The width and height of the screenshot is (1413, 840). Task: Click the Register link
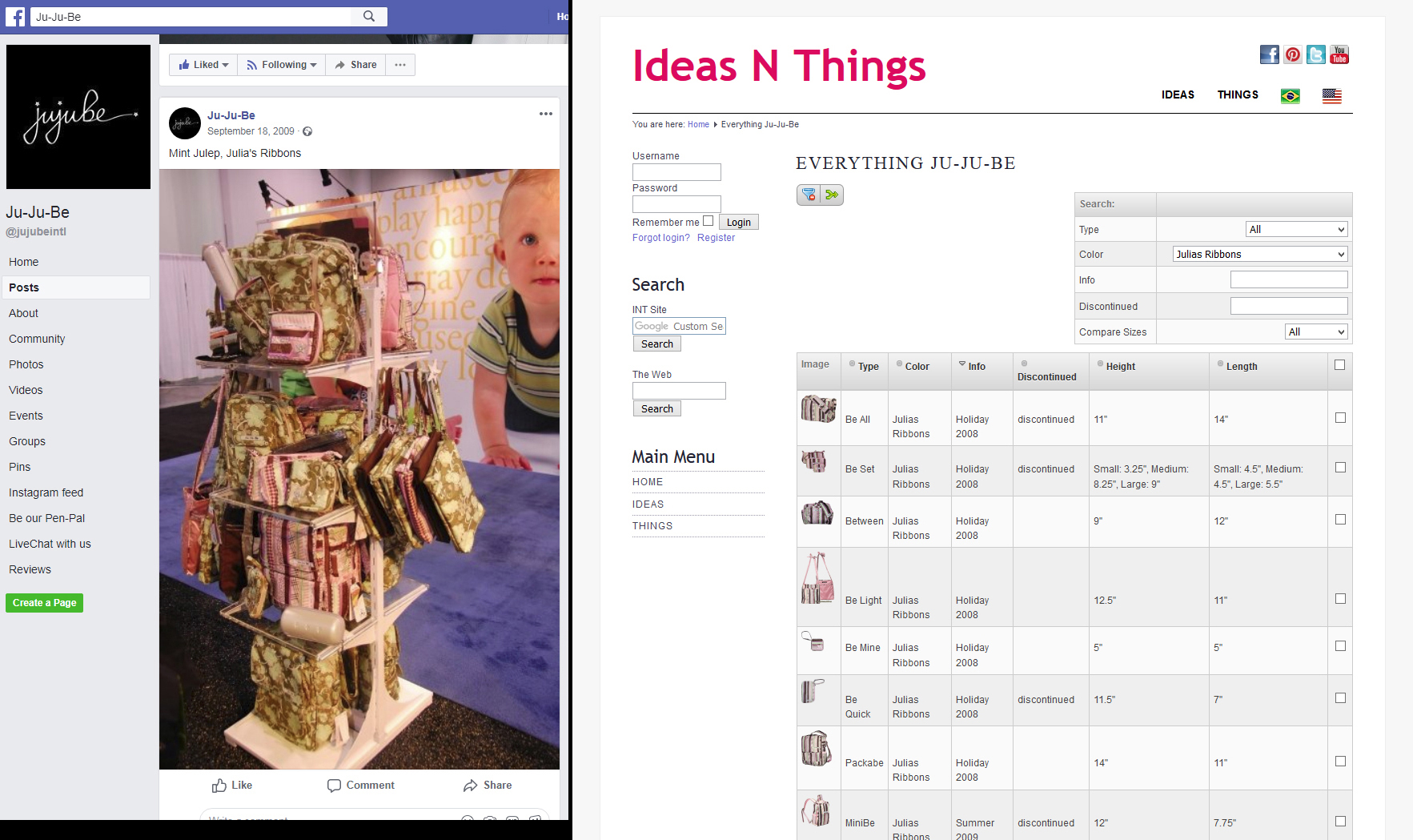[x=716, y=238]
